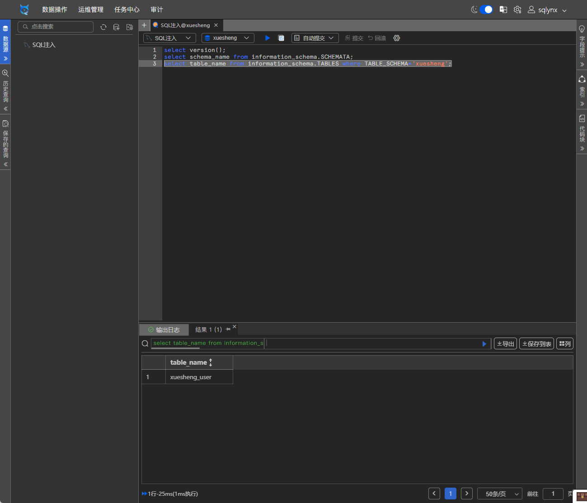Click the language translate icon in header
The height and width of the screenshot is (503, 587).
503,9
